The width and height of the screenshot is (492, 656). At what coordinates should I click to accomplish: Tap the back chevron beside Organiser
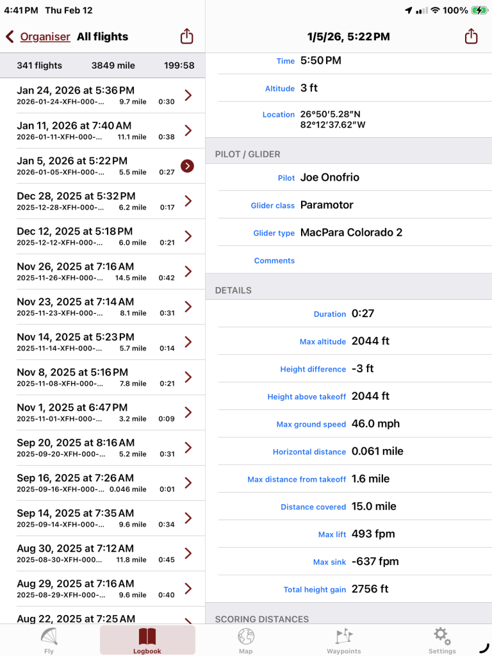(x=10, y=37)
